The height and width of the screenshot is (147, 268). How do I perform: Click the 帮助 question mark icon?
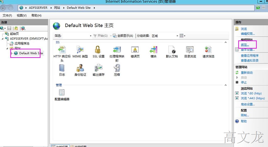point(237,121)
